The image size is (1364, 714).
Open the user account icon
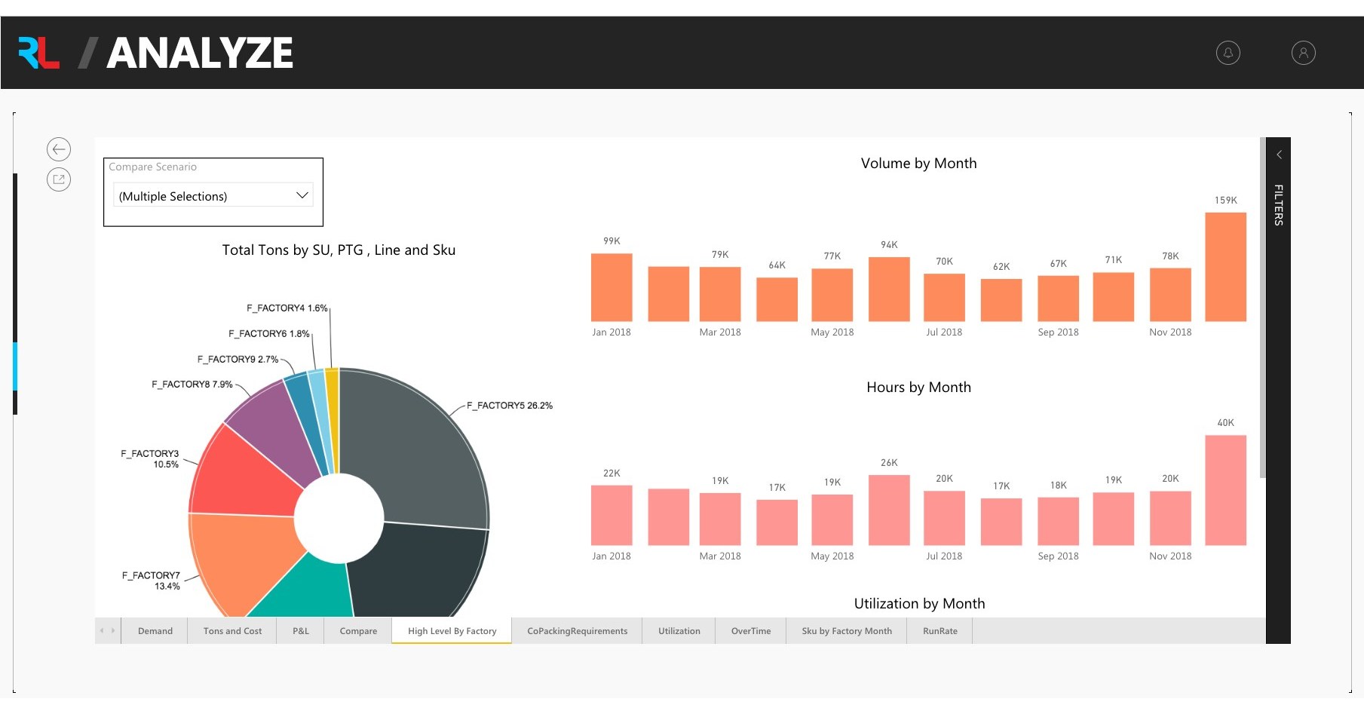[x=1303, y=52]
